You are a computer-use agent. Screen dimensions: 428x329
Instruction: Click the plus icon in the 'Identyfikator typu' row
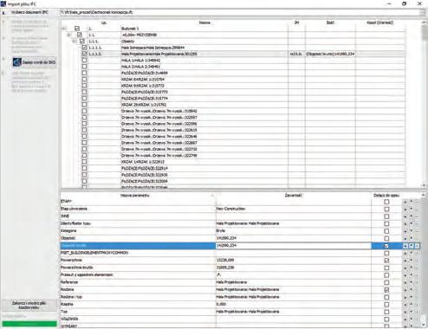point(405,224)
